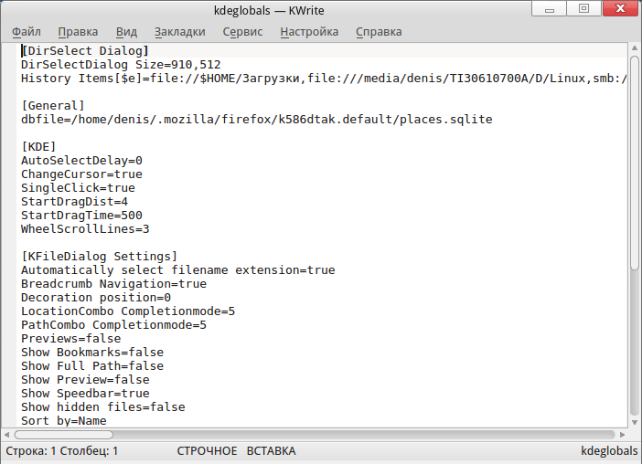Click the StartDragTime=500 line
The width and height of the screenshot is (642, 464).
81,215
